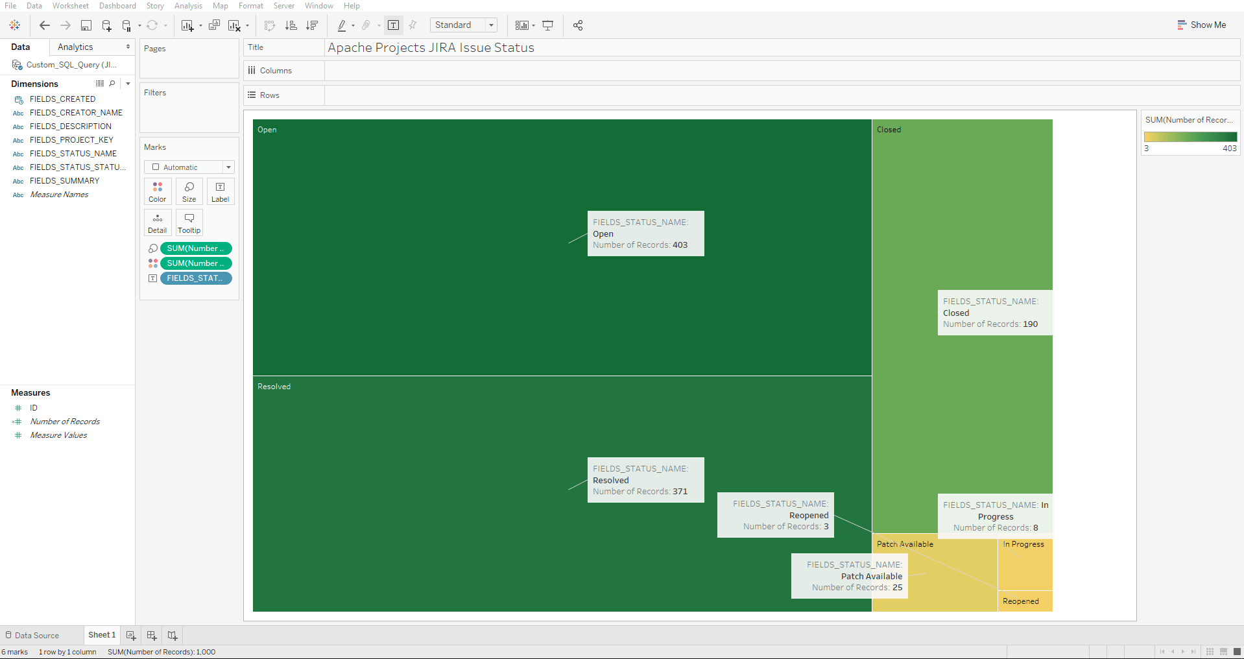Click the color legend gradient bar

[x=1190, y=137]
